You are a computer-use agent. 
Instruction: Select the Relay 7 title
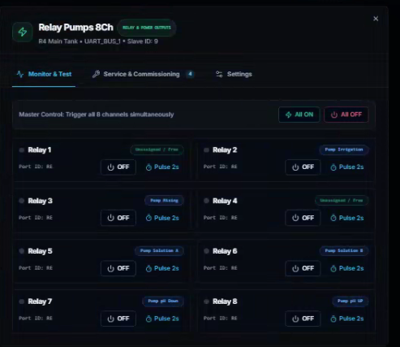pyautogui.click(x=40, y=301)
